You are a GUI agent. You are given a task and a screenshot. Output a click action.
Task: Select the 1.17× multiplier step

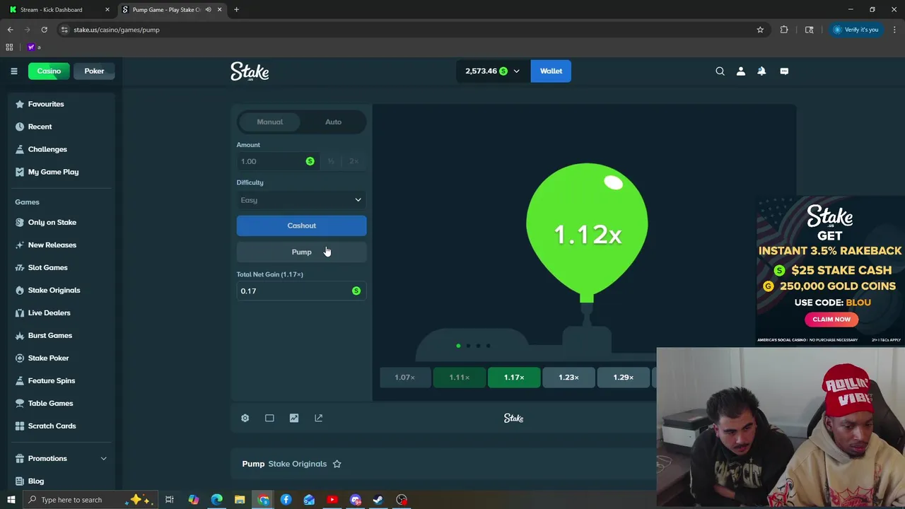coord(514,378)
